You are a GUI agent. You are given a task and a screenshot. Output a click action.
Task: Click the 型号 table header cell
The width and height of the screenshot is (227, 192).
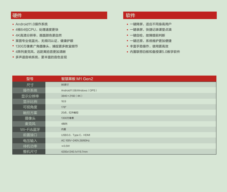pyautogui.click(x=30, y=79)
